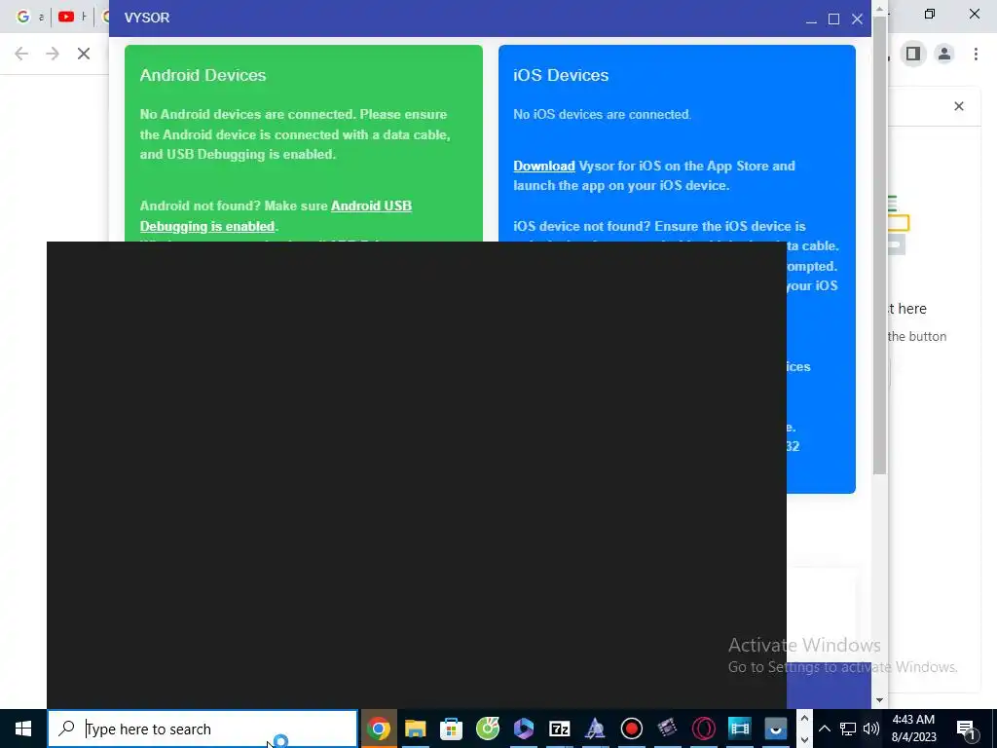Switch to the YouTube tab in Chrome
997x748 pixels.
[72, 17]
